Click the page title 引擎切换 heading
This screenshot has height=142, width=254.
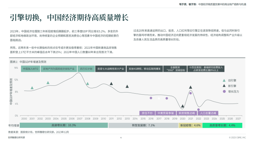69,17
